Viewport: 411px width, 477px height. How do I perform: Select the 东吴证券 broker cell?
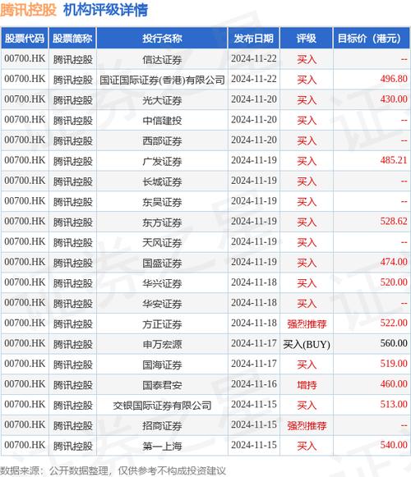[x=162, y=202]
